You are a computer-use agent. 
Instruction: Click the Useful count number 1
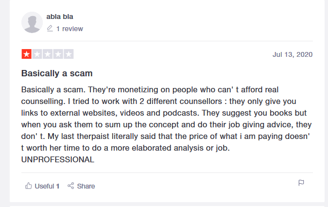point(58,186)
